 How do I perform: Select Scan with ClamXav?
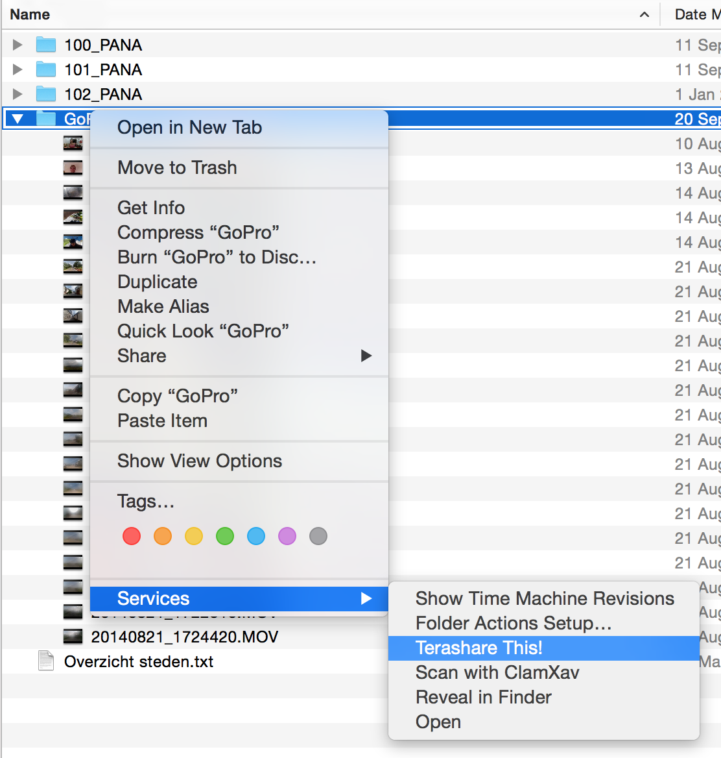click(497, 672)
